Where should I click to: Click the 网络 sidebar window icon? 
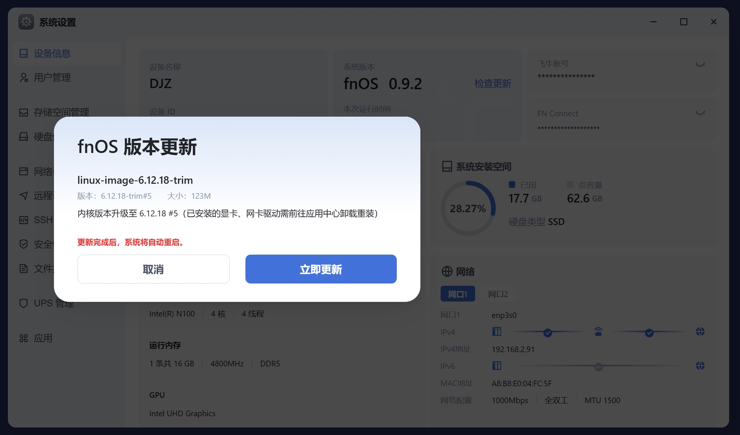[x=24, y=171]
